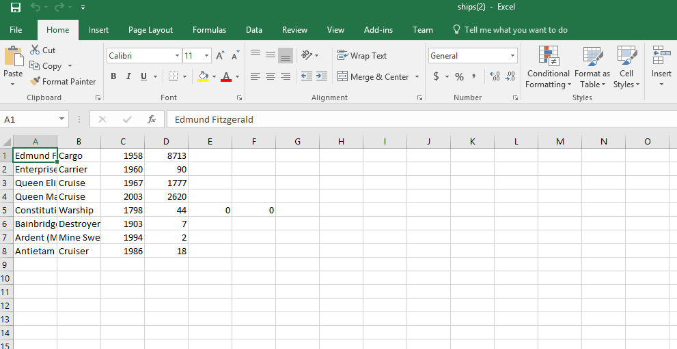Image resolution: width=677 pixels, height=349 pixels.
Task: Click the Name Box showing A1
Action: (34, 119)
